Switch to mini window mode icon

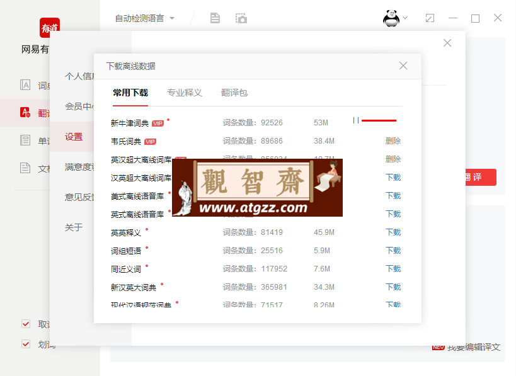pos(430,18)
